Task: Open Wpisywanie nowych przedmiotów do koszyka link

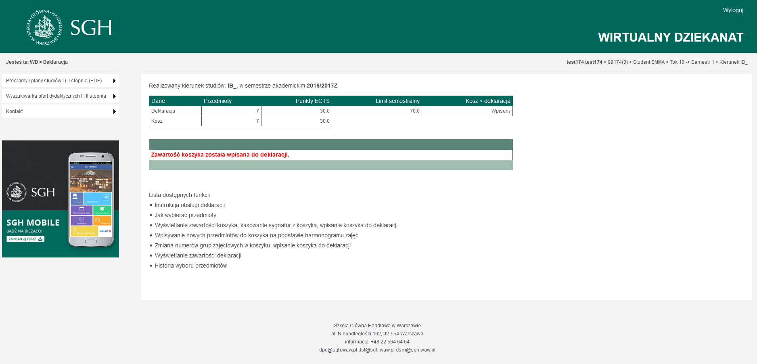Action: coord(256,235)
